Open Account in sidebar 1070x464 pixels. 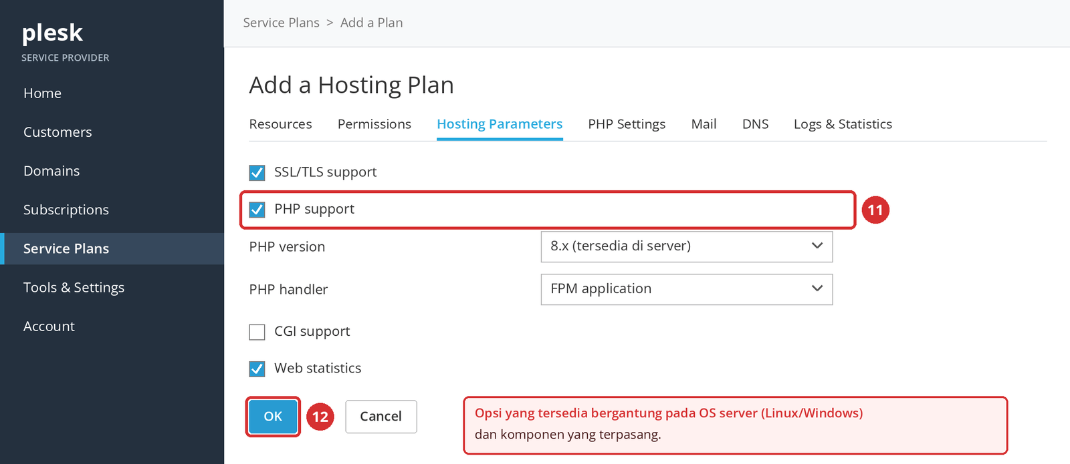[x=49, y=326]
